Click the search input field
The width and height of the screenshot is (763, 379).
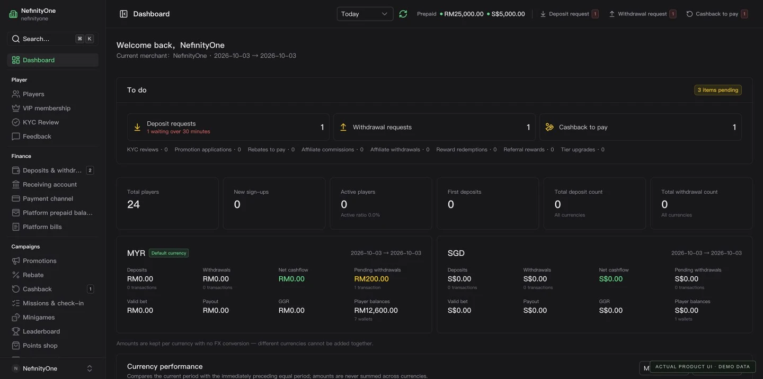click(52, 39)
